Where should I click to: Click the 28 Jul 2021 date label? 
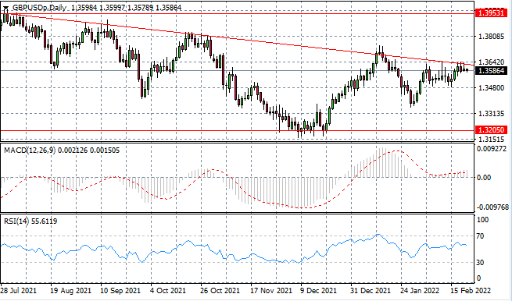19,290
